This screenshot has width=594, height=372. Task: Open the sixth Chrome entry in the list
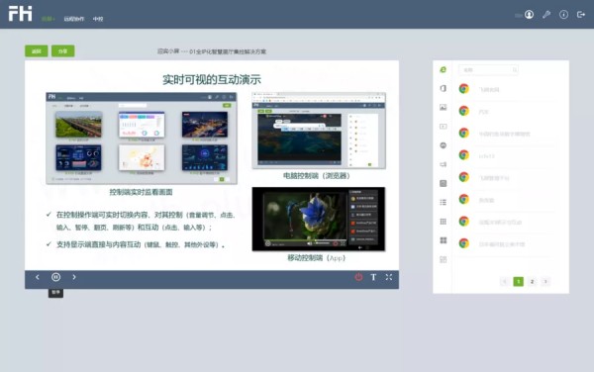507,200
